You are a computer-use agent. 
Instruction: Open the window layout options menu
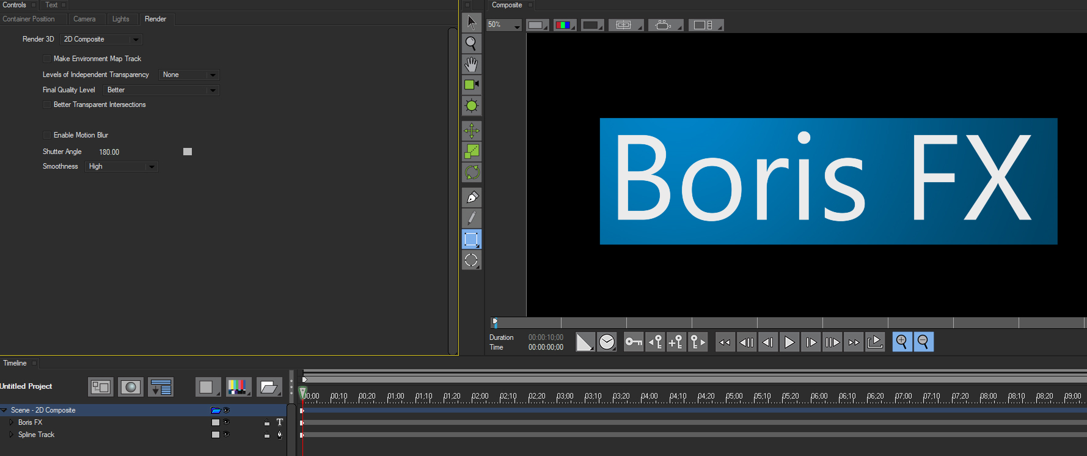click(706, 25)
